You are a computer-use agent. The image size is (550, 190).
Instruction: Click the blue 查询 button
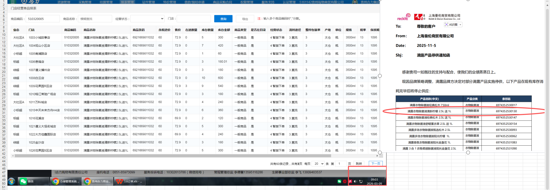pyautogui.click(x=223, y=19)
